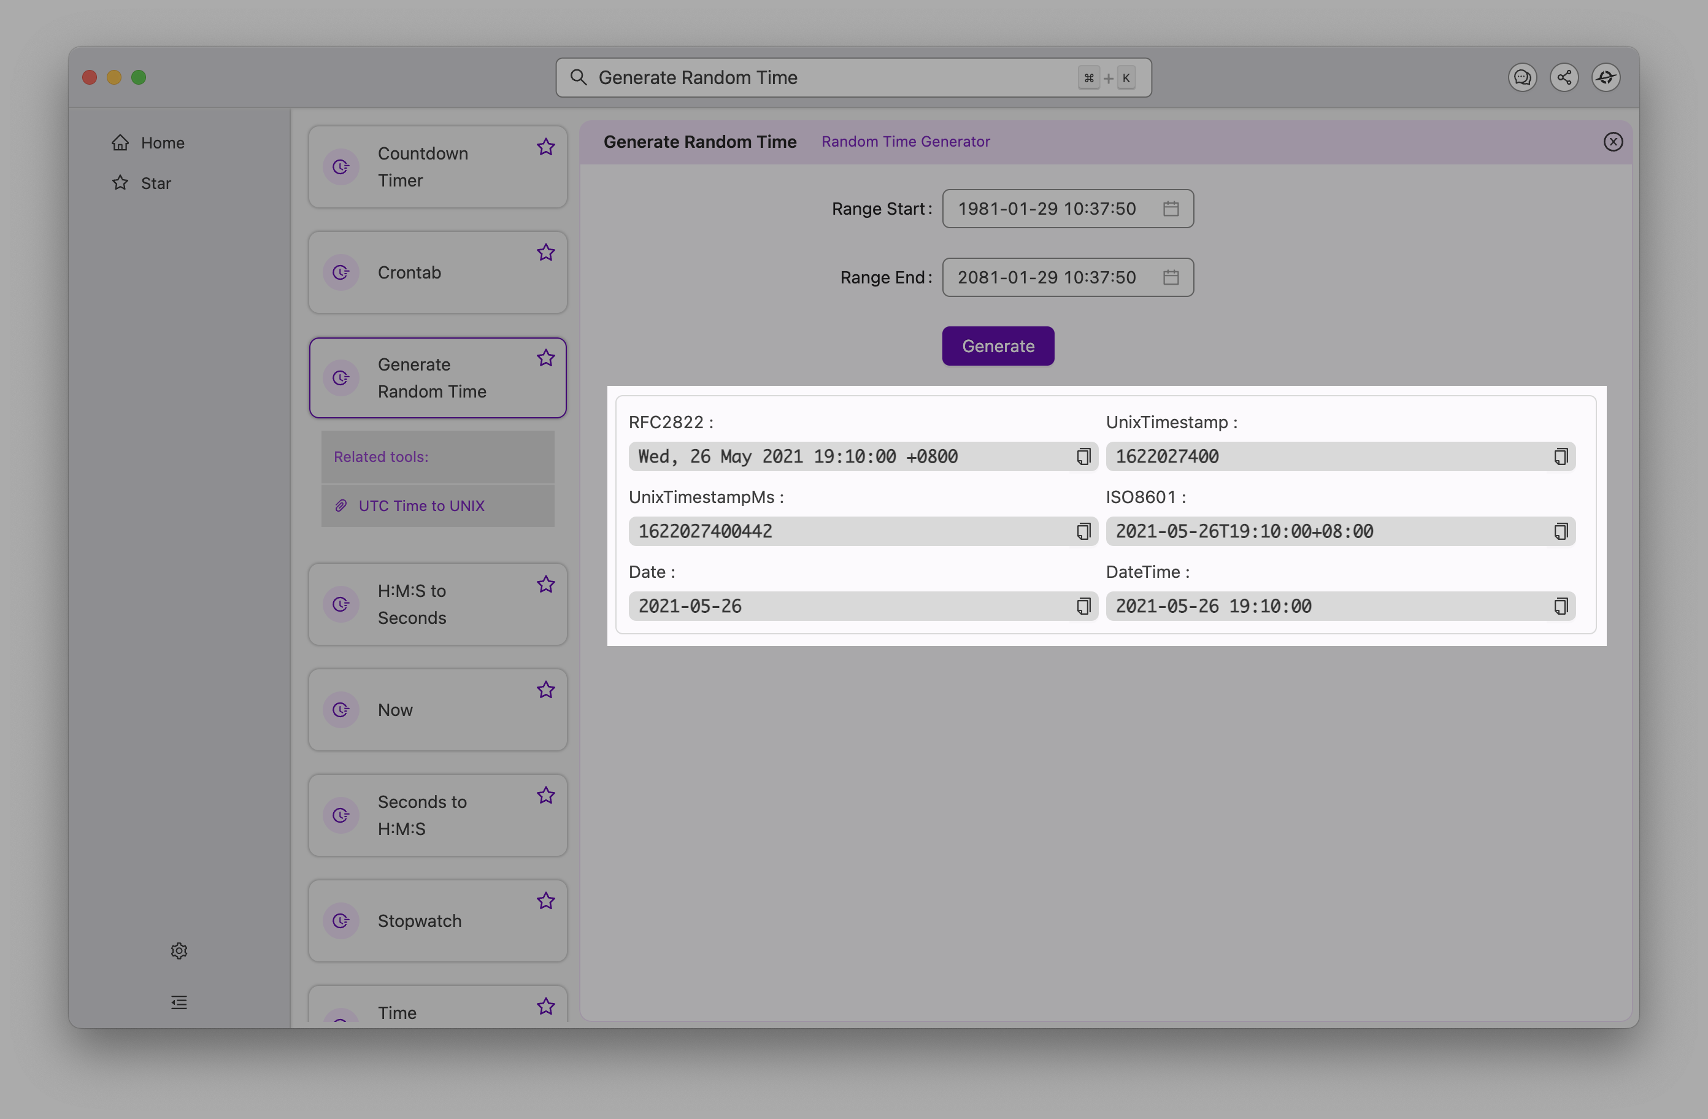Copy the DateTime value
This screenshot has width=1708, height=1119.
[1561, 607]
